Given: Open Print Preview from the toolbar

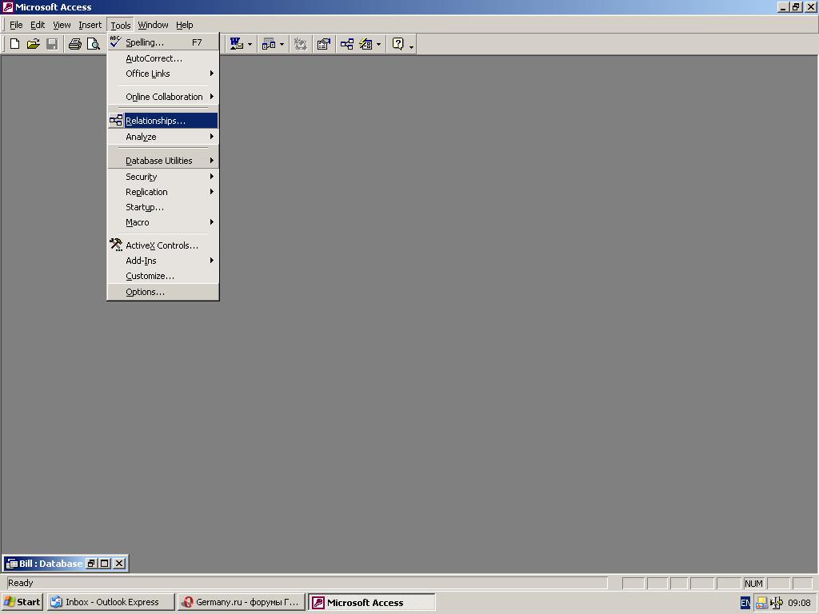Looking at the screenshot, I should tap(94, 44).
